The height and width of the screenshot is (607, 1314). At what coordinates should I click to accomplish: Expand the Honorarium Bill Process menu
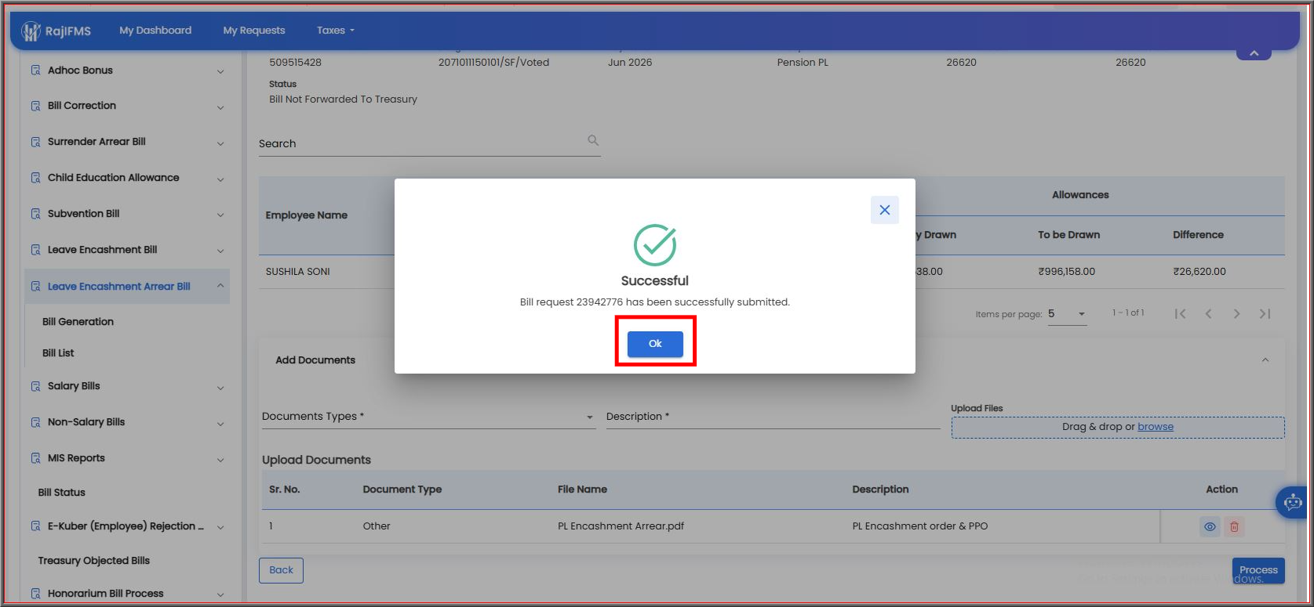[x=220, y=594]
